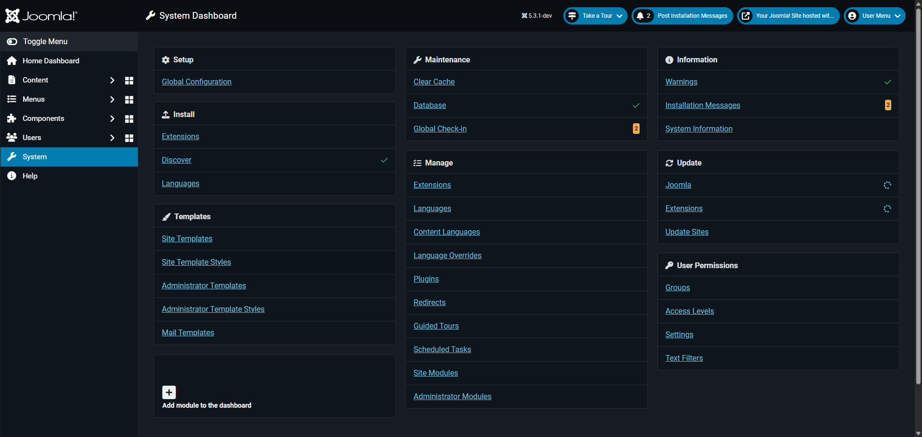Open Administrator Template Styles link
Image resolution: width=922 pixels, height=437 pixels.
[213, 309]
